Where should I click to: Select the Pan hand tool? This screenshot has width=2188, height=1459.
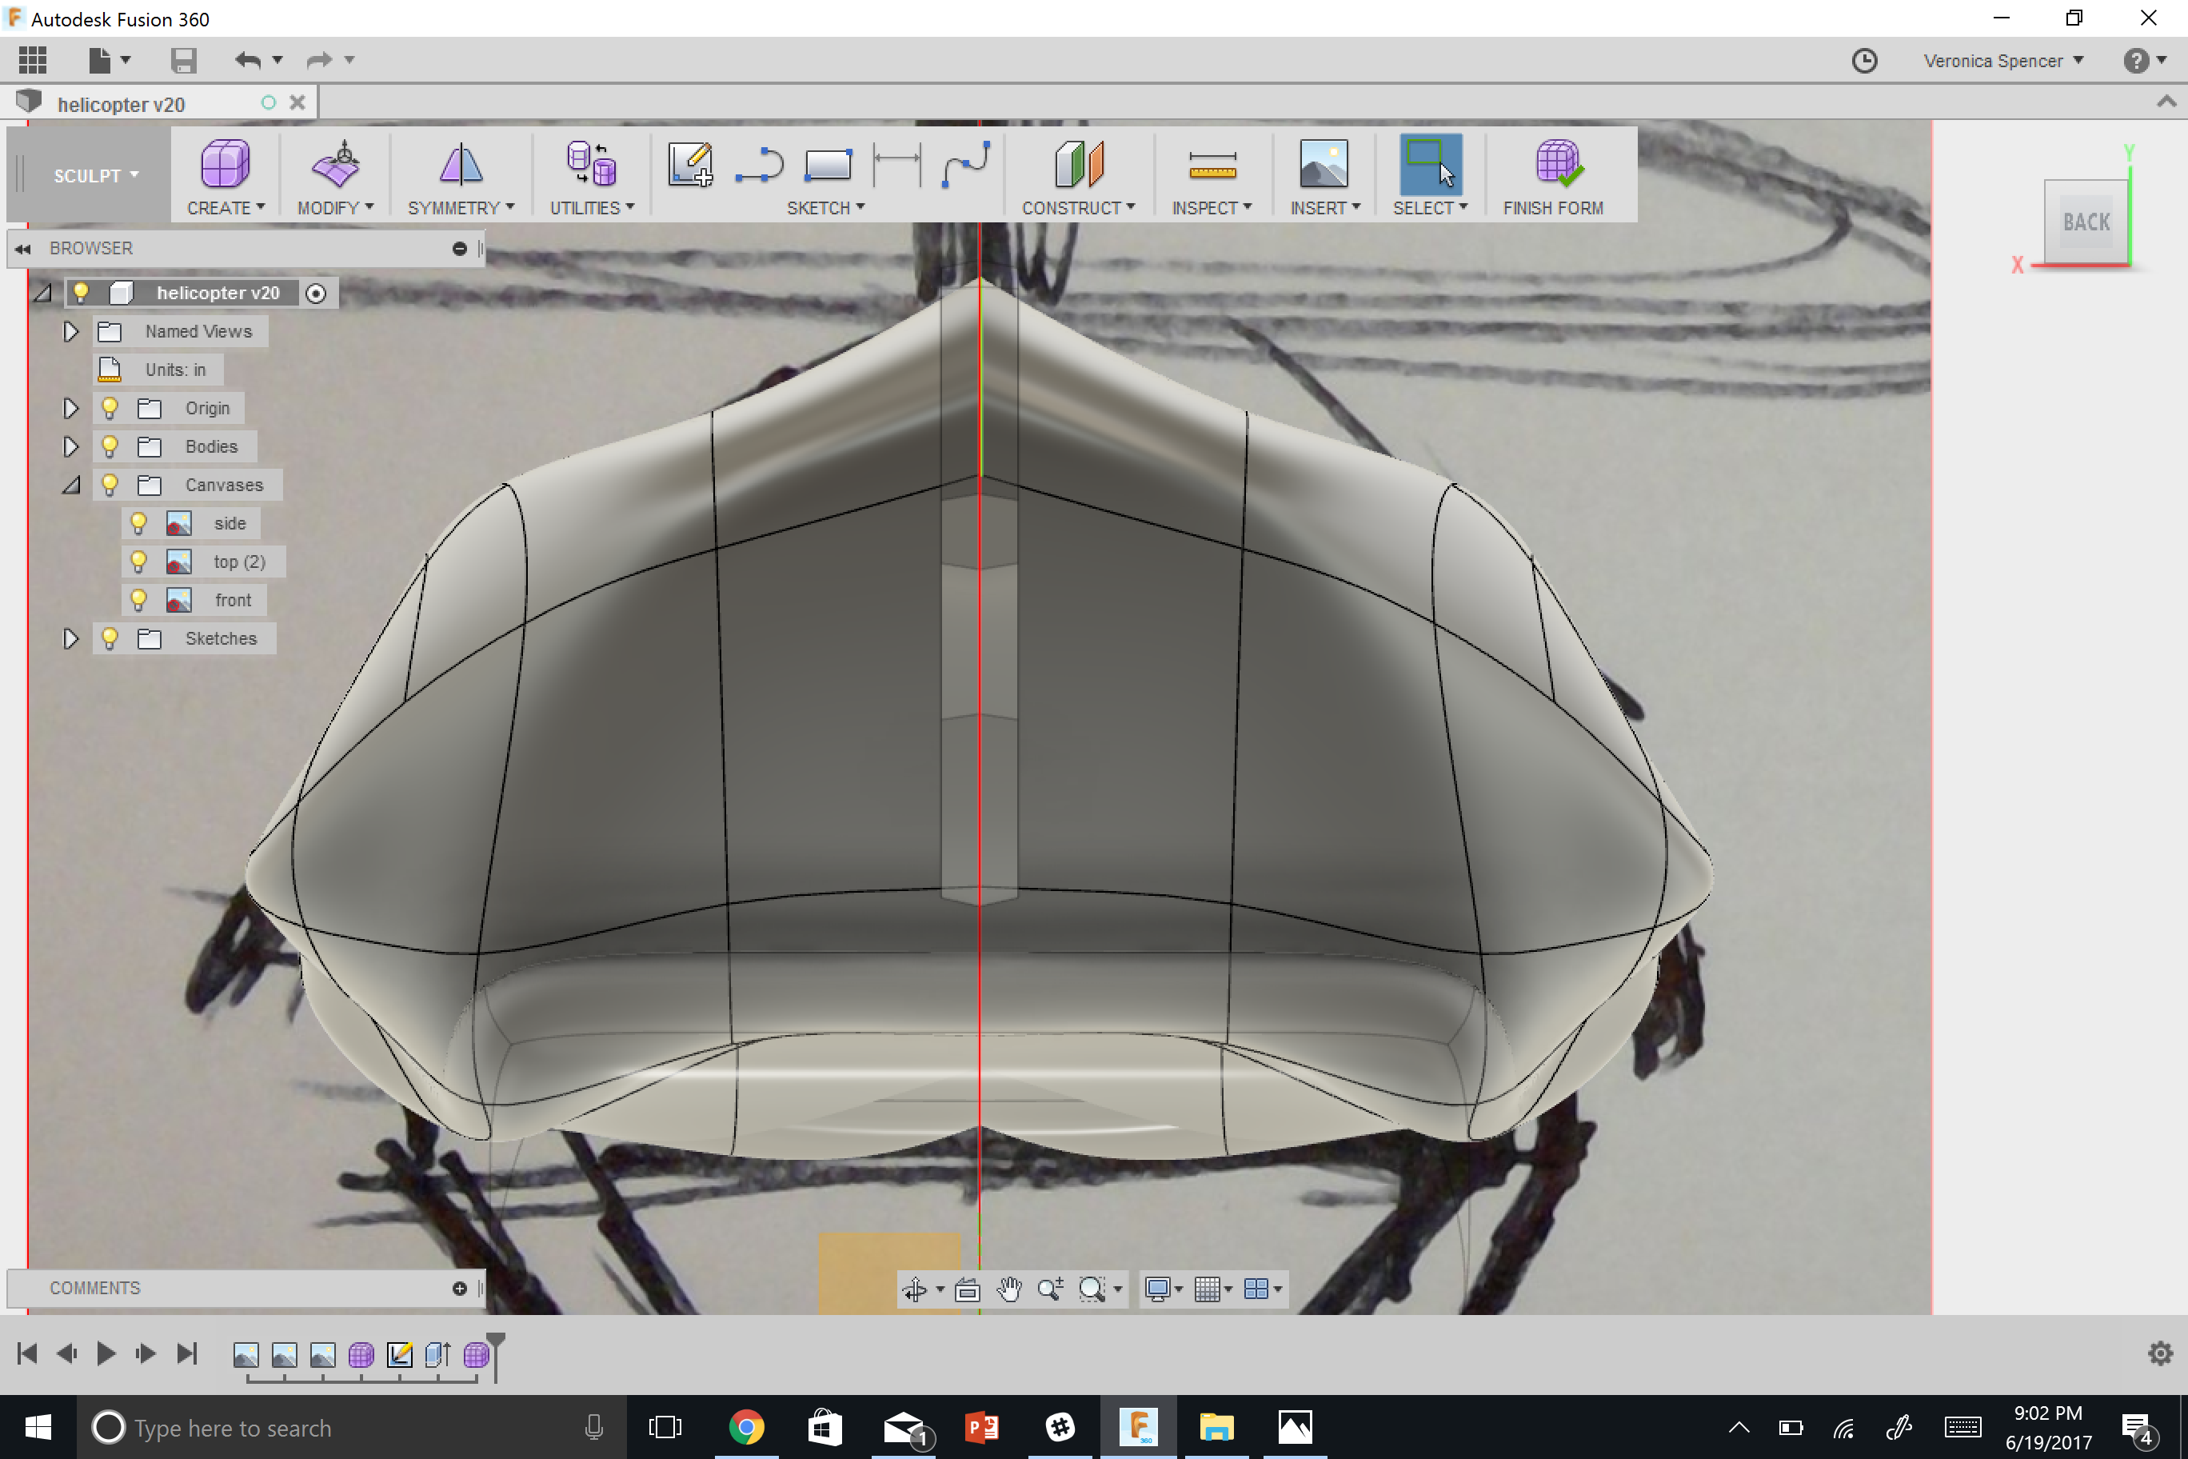(1008, 1289)
